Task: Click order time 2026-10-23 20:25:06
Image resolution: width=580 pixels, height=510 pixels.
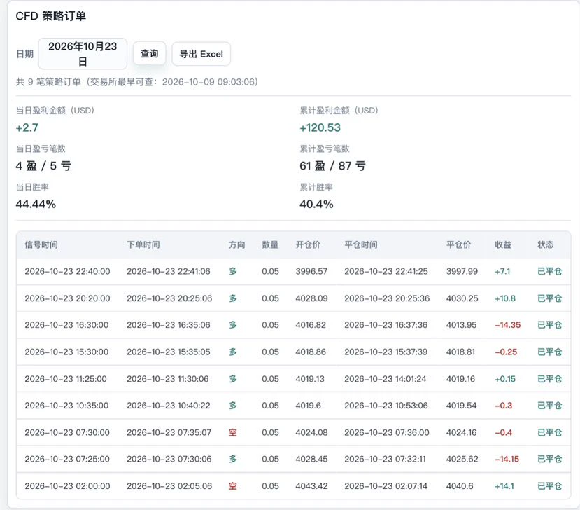Action: coord(169,298)
